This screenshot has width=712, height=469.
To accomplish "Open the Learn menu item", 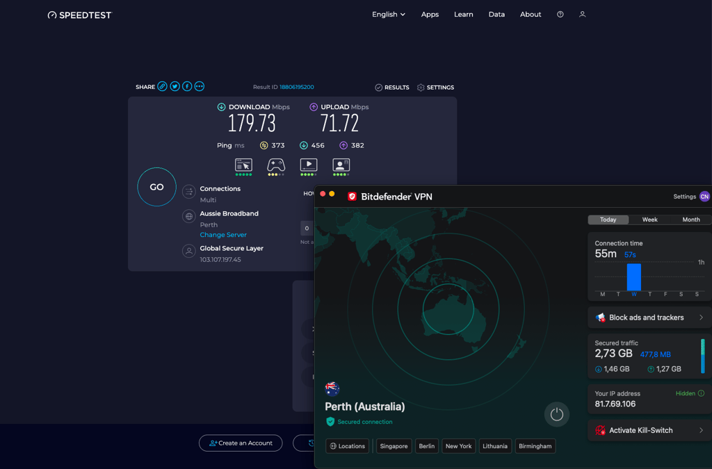I will [x=464, y=15].
